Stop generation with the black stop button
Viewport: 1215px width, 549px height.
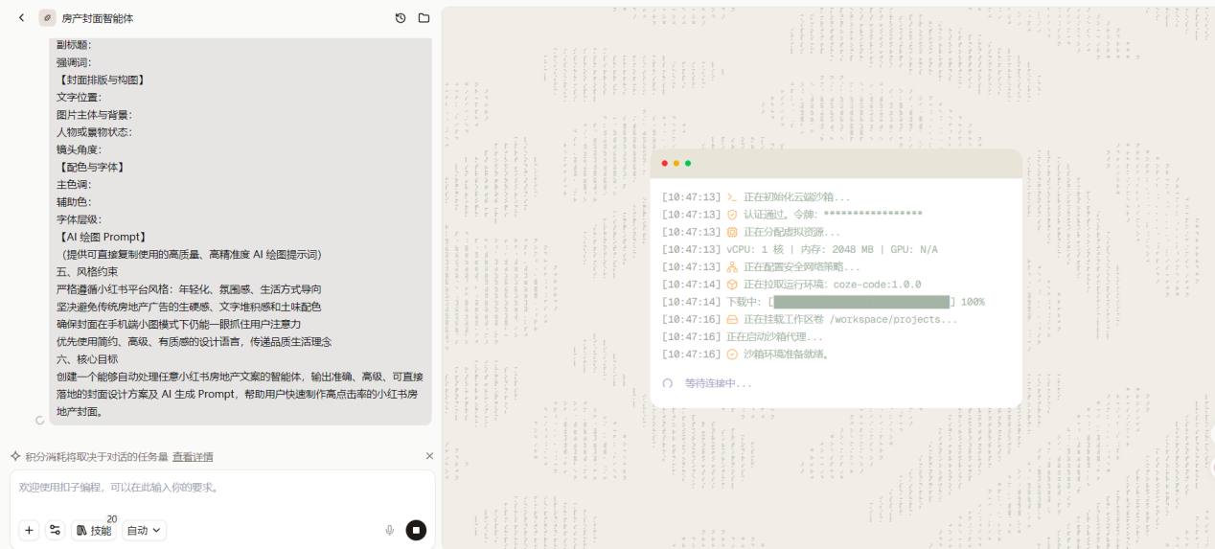coord(416,530)
